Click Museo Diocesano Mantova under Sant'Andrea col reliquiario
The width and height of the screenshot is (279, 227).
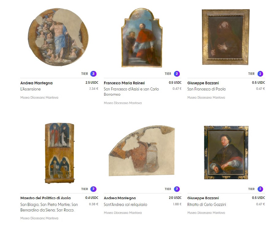tap(123, 213)
